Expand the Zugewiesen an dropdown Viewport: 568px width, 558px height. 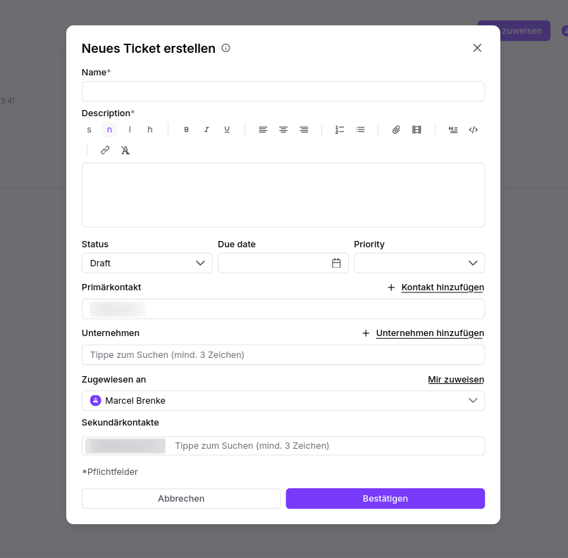click(x=283, y=400)
